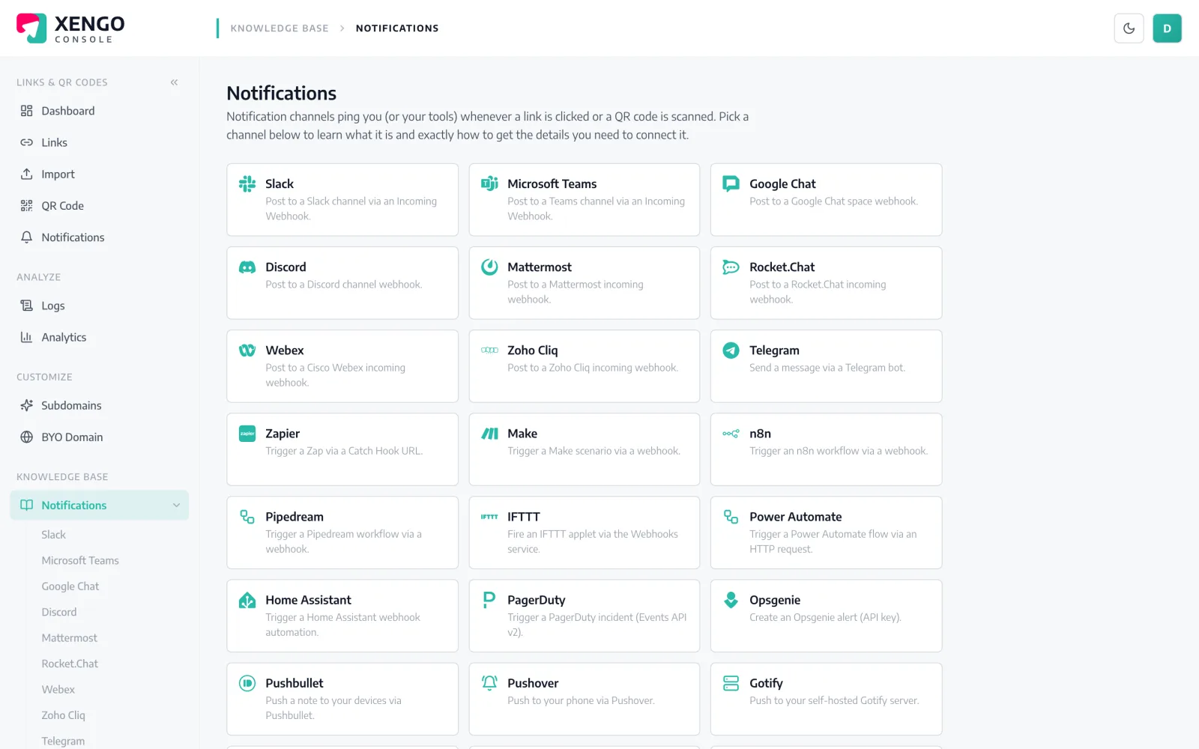Open the Zapier card title
Screen dimensions: 1199x749
[283, 434]
